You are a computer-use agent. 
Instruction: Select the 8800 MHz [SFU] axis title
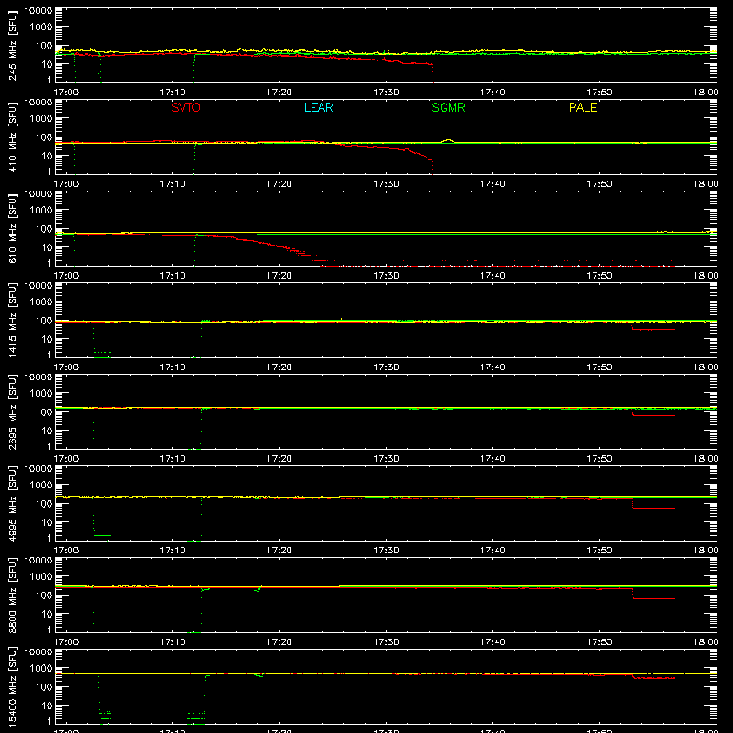pos(12,596)
